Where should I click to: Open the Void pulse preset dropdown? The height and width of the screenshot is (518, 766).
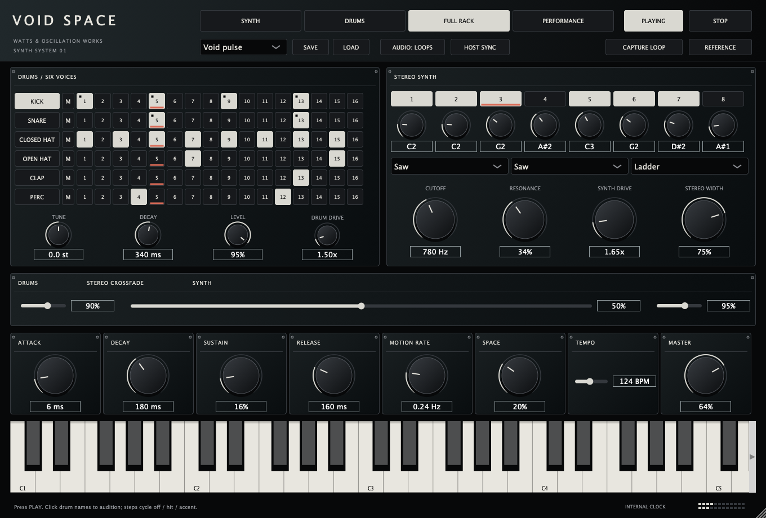[x=243, y=47]
